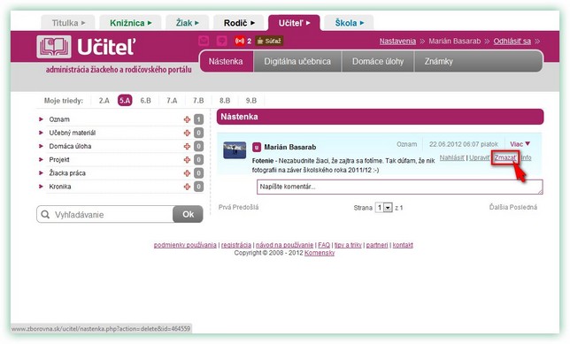Select class 6.B
This screenshot has height=344, width=570.
click(145, 101)
